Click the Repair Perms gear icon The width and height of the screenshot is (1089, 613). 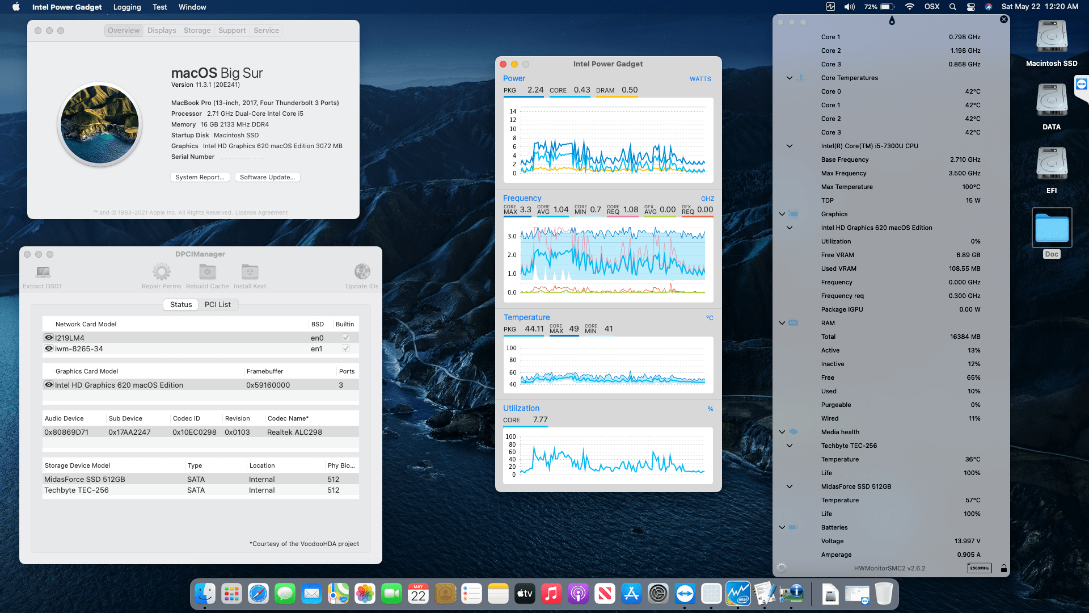[x=161, y=272]
